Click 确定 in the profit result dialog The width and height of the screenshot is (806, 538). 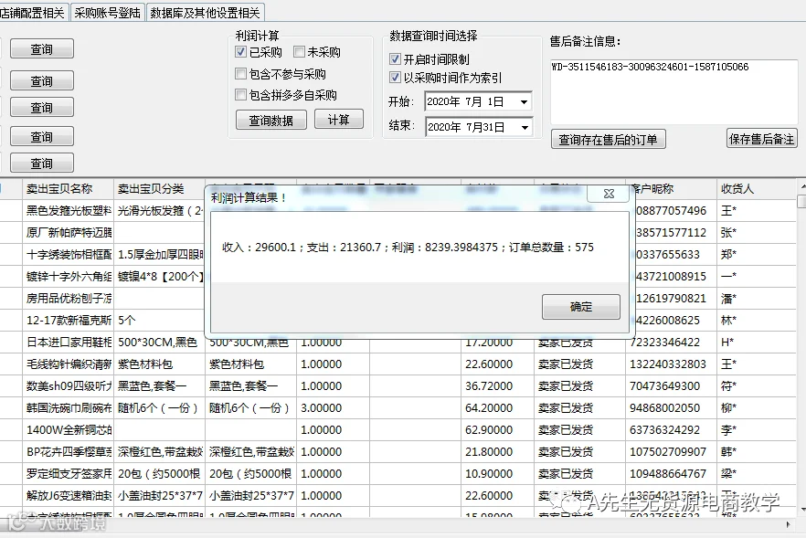click(581, 307)
